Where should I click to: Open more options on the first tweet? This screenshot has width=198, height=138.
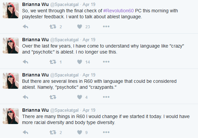click(x=106, y=27)
